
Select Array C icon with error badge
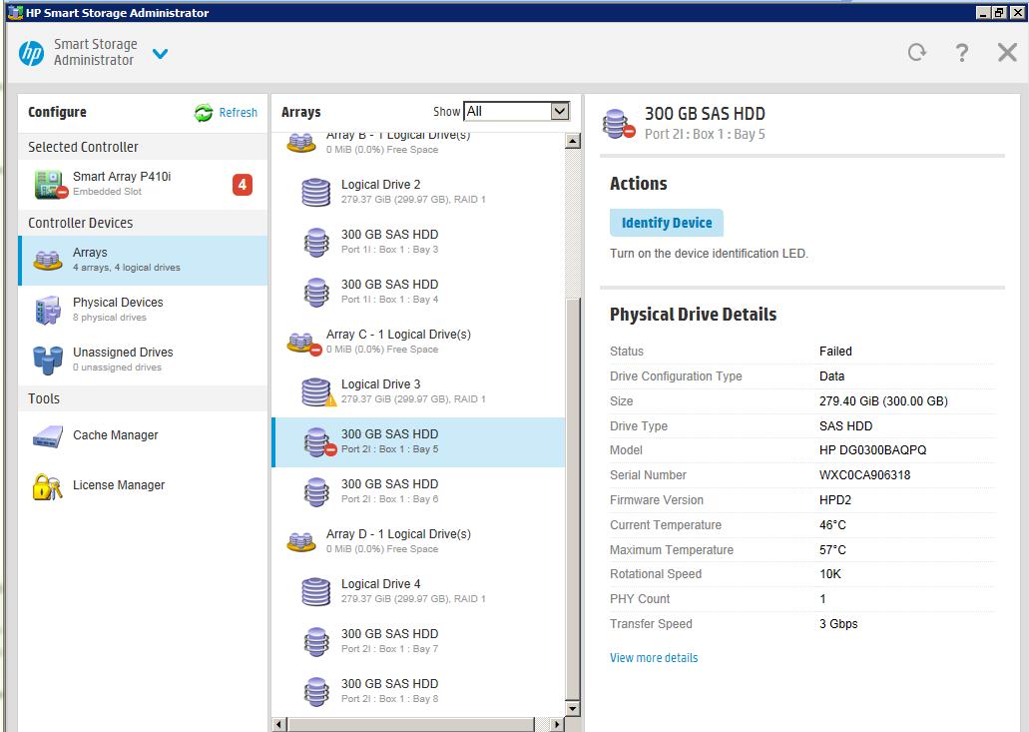(303, 343)
